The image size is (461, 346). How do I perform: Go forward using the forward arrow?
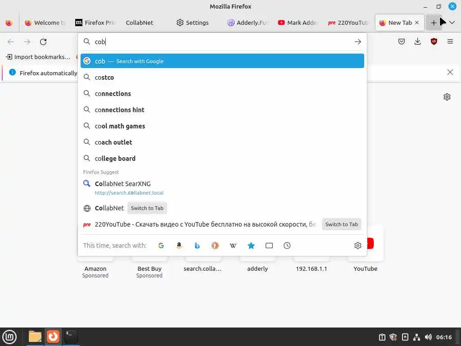[27, 42]
